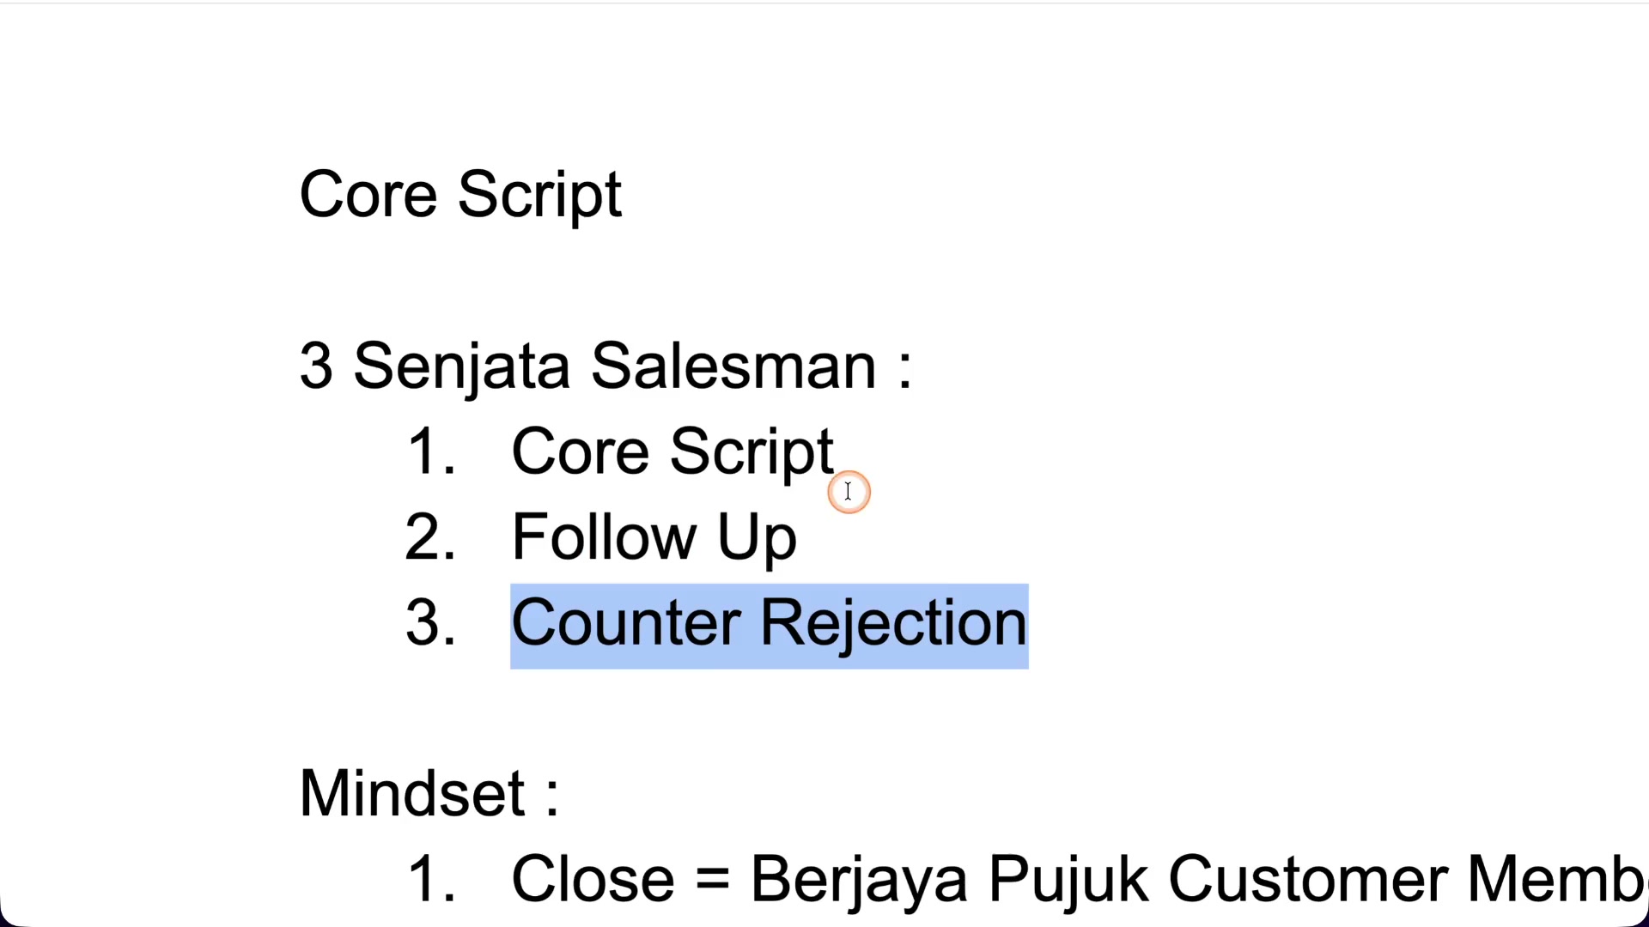Click the "Mindset :" heading

pos(429,794)
